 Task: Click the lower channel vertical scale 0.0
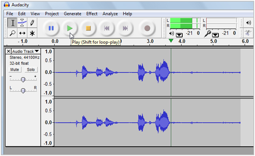[x=48, y=122]
